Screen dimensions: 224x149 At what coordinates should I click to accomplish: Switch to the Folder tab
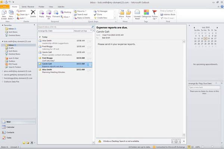coord(41,7)
